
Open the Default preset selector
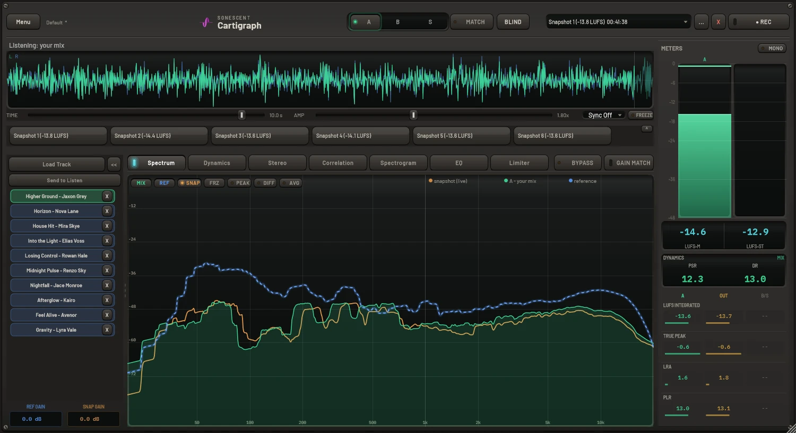pyautogui.click(x=56, y=22)
